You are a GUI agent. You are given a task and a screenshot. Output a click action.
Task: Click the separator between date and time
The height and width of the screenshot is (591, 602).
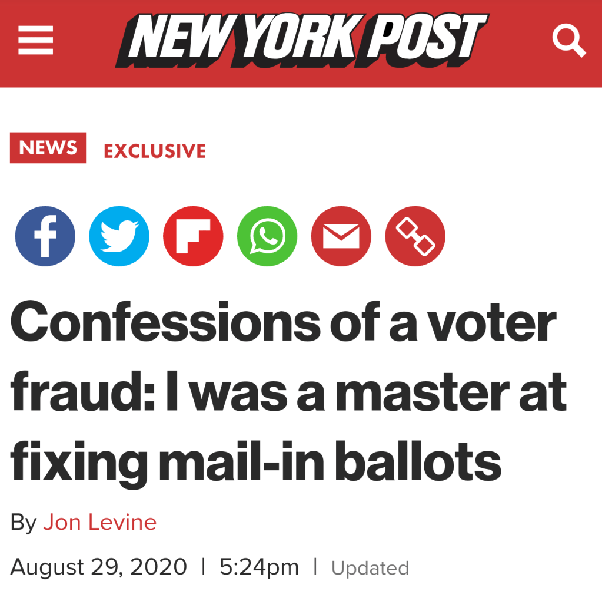[203, 567]
